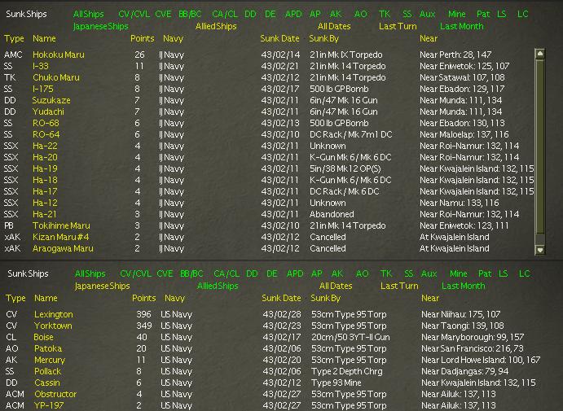The height and width of the screenshot is (411, 563).
Task: Filter upper panel by BB/BC
Action: click(191, 14)
